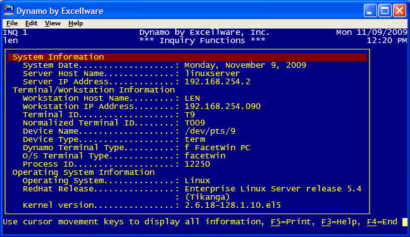
Task: Click the Device Name value /dev/pts/9
Action: 210,131
